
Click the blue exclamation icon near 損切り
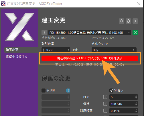click(x=68, y=91)
